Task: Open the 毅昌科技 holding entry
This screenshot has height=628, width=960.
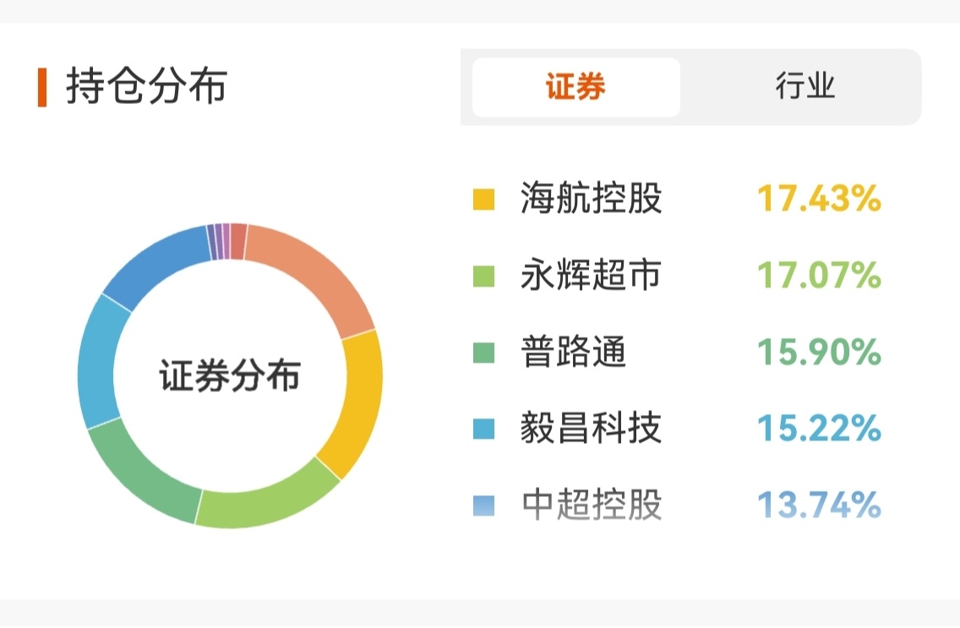Action: pos(591,429)
